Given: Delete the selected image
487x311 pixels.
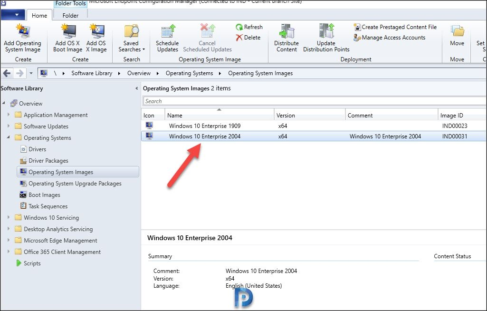Looking at the screenshot, I should (x=248, y=37).
